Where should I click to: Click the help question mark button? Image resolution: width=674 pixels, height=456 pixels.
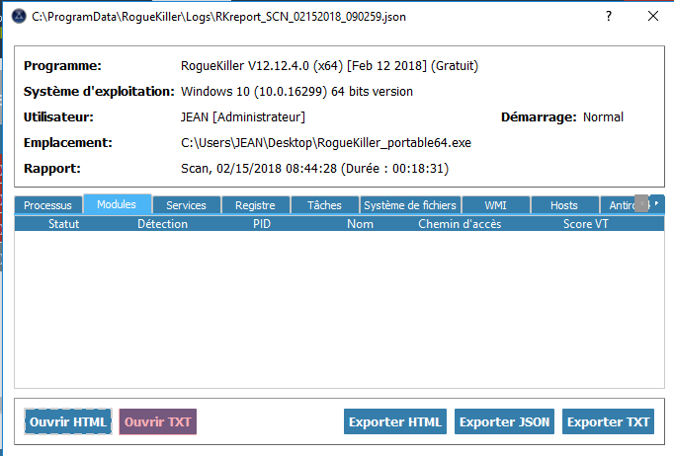click(x=608, y=17)
